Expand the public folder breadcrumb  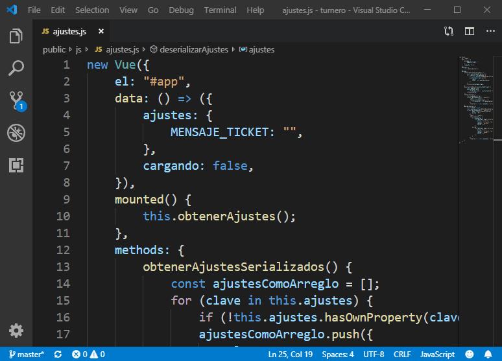click(54, 49)
